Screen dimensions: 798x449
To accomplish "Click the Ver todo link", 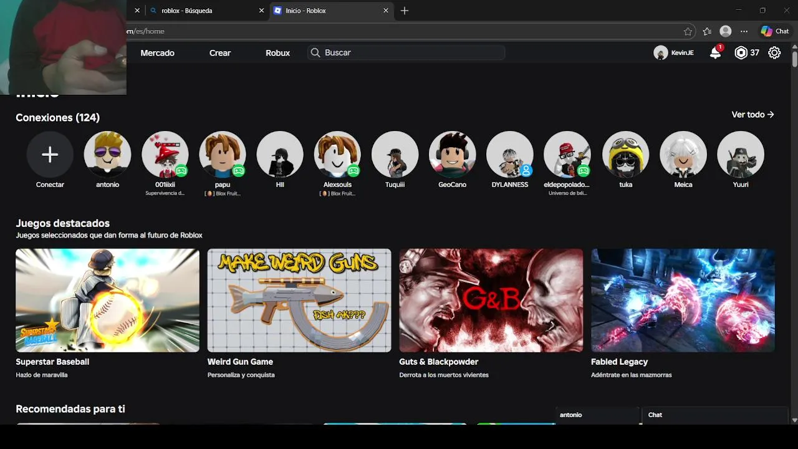I will coord(752,115).
